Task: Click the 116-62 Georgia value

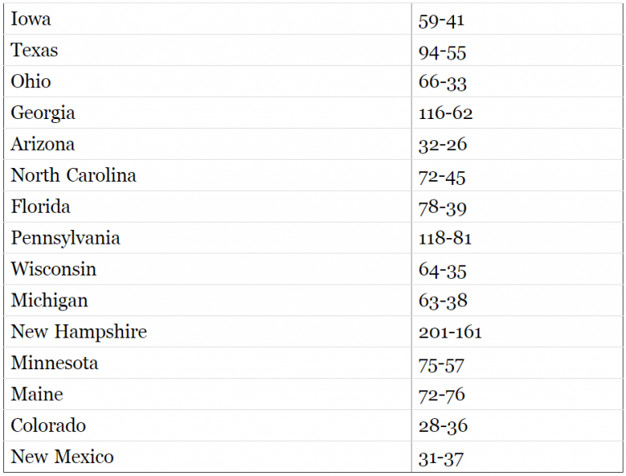Action: coord(445,113)
